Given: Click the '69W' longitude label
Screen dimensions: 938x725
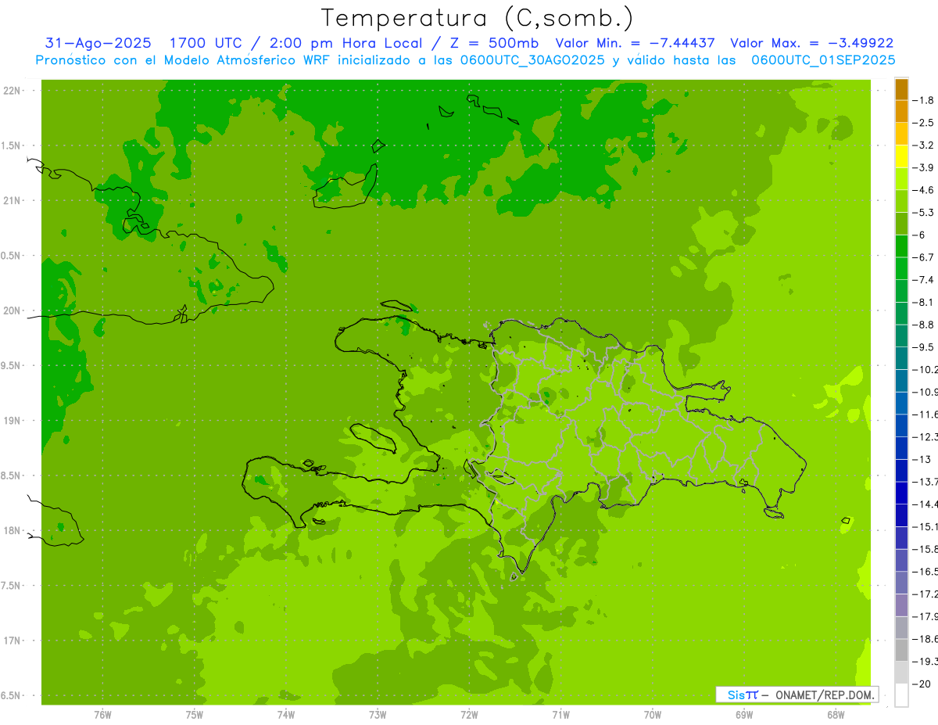Looking at the screenshot, I should [x=744, y=715].
